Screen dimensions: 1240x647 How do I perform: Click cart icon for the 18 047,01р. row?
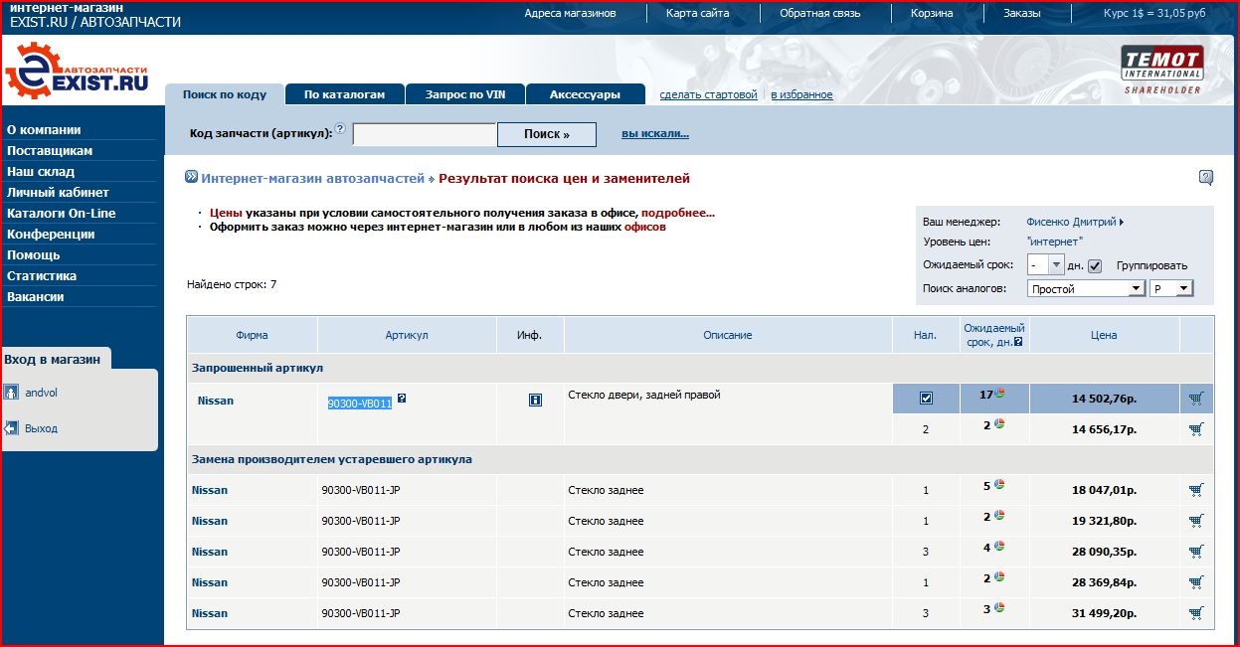[1196, 490]
